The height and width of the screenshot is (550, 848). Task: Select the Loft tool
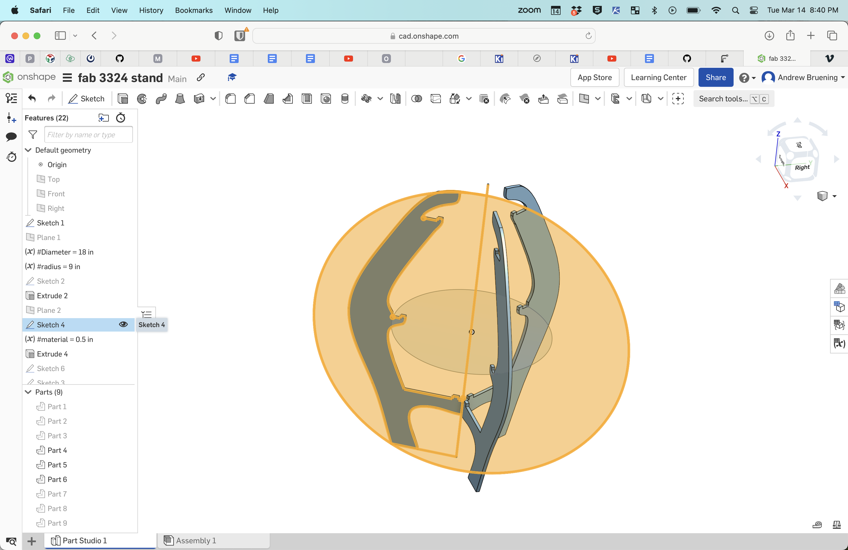coord(180,99)
